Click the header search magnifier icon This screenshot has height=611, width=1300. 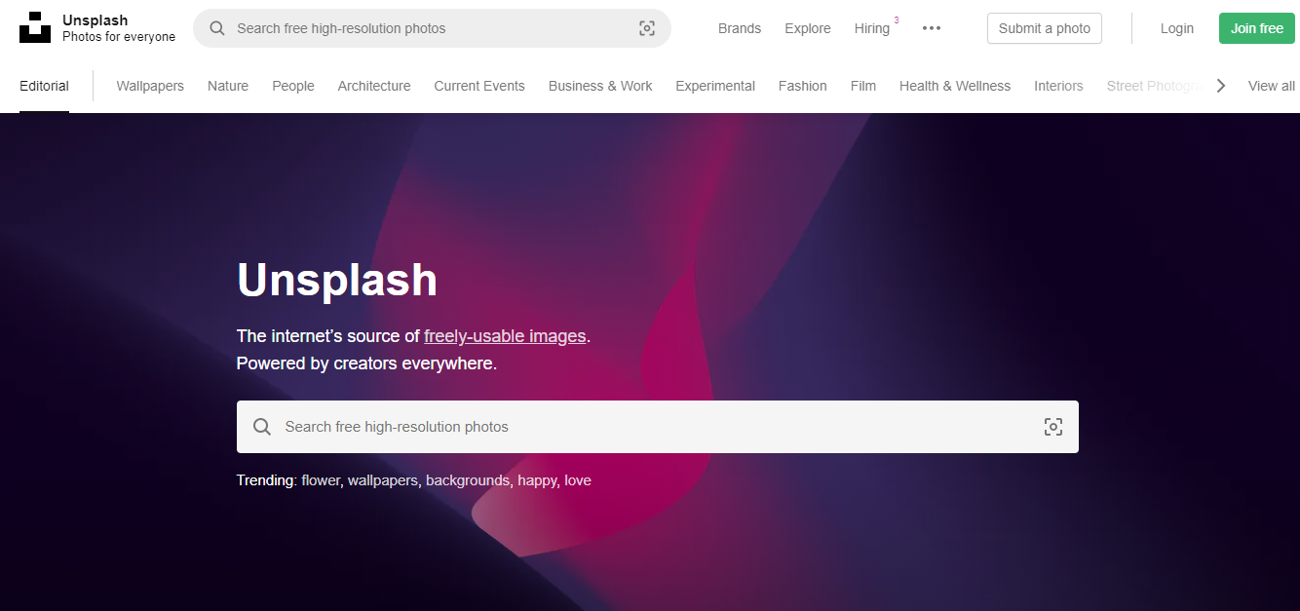[x=217, y=28]
